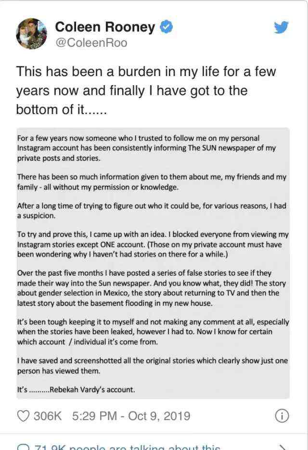The height and width of the screenshot is (450, 308).
Task: Open Coleen Rooney's profile picture
Action: coord(31,34)
